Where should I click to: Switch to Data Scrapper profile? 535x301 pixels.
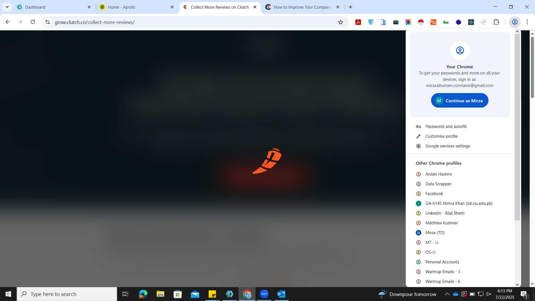[460, 184]
